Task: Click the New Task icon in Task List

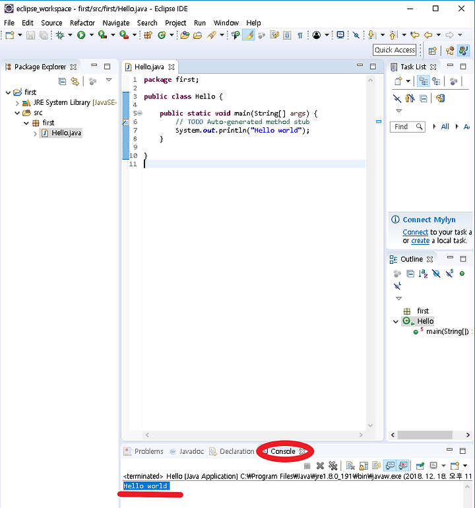Action: [398, 81]
